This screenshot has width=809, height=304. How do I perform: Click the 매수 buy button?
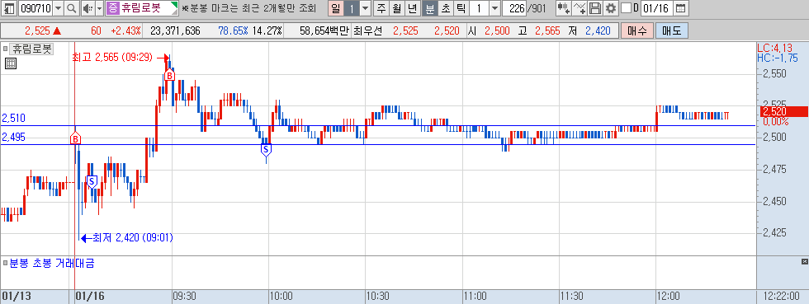point(637,31)
